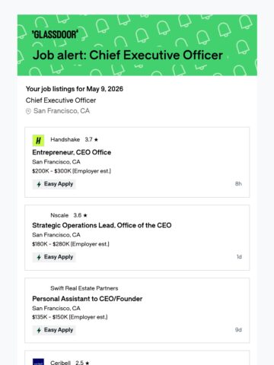Click the lightning icon on Nscale Easy Apply
Viewport: 274px width, 365px height.
[x=39, y=257]
